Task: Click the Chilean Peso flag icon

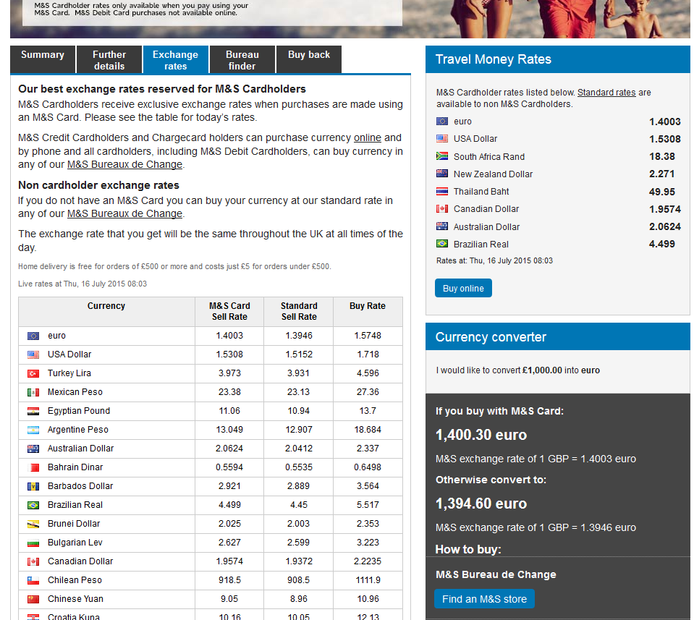Action: point(33,581)
